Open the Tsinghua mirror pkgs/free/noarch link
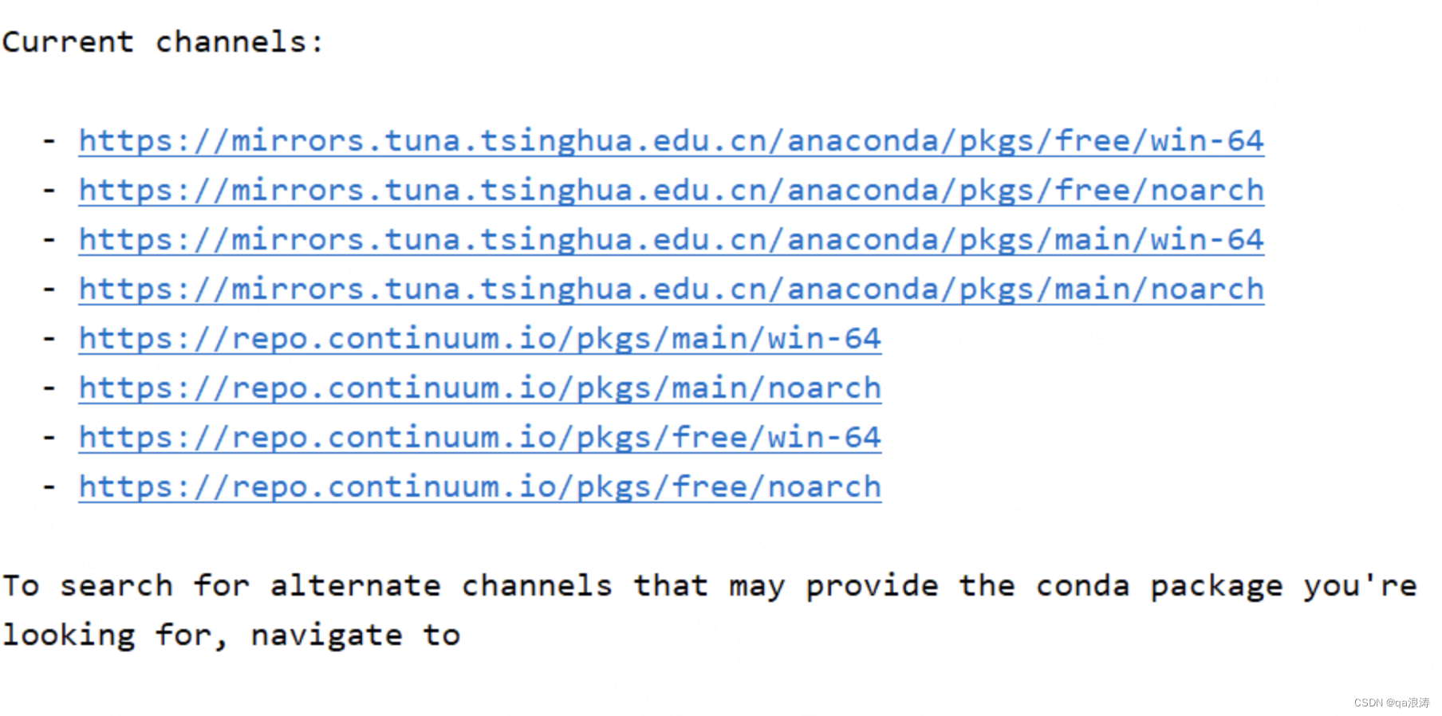The width and height of the screenshot is (1442, 716). tap(671, 191)
